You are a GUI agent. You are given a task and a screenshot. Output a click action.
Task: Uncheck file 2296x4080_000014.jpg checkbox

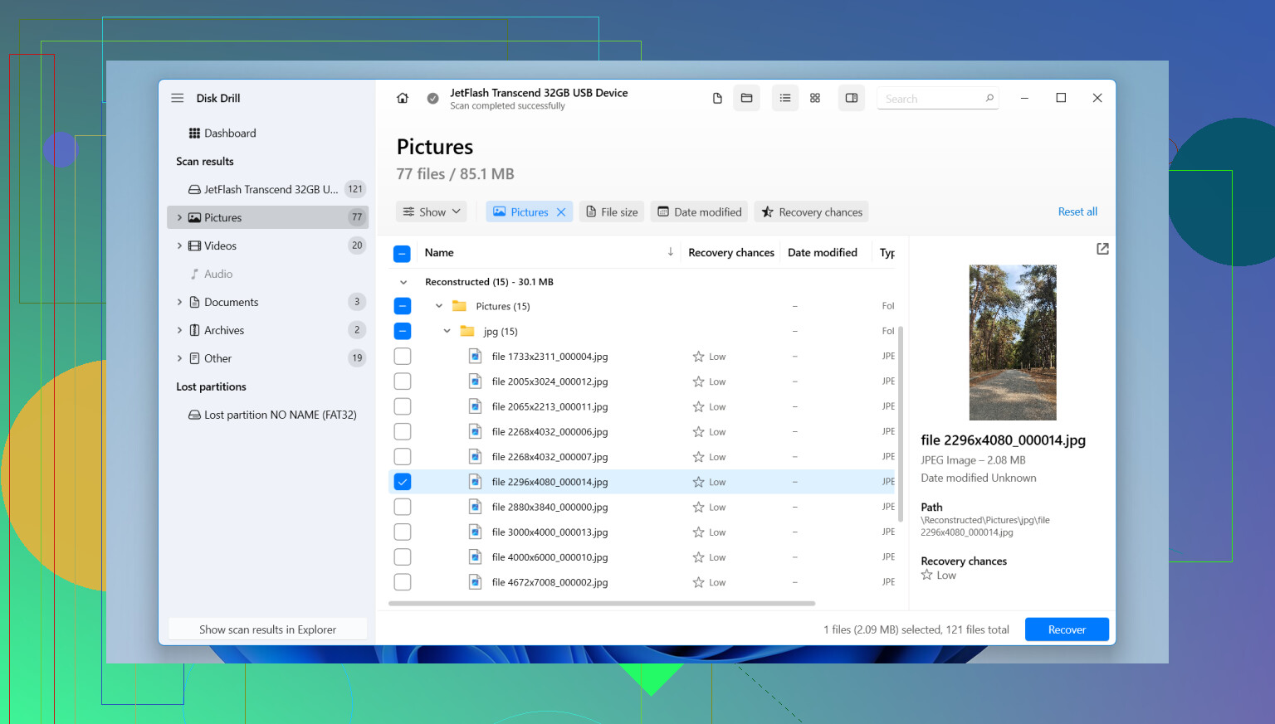[403, 482]
